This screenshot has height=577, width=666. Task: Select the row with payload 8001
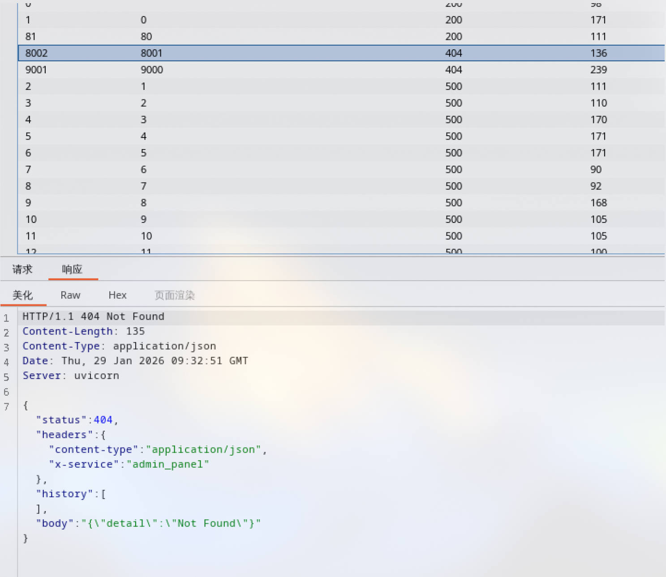pyautogui.click(x=341, y=53)
